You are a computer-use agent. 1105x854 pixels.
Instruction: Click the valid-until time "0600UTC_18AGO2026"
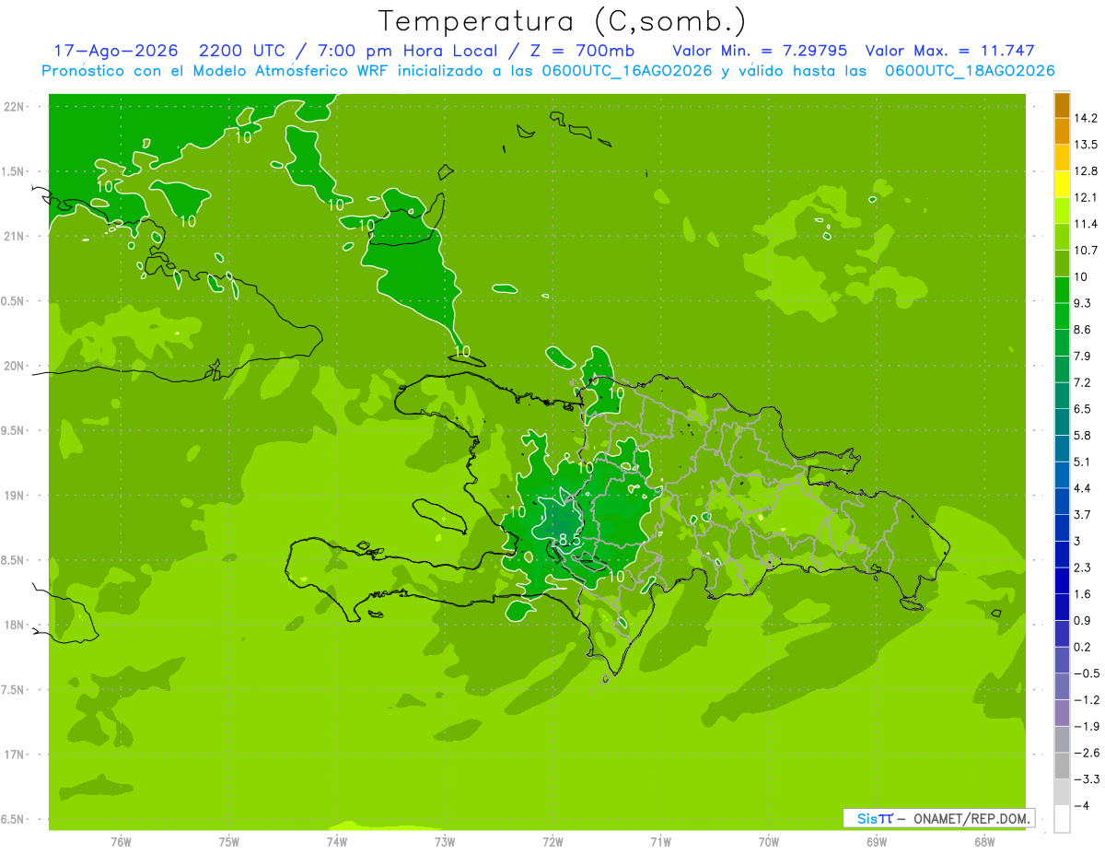[x=970, y=71]
